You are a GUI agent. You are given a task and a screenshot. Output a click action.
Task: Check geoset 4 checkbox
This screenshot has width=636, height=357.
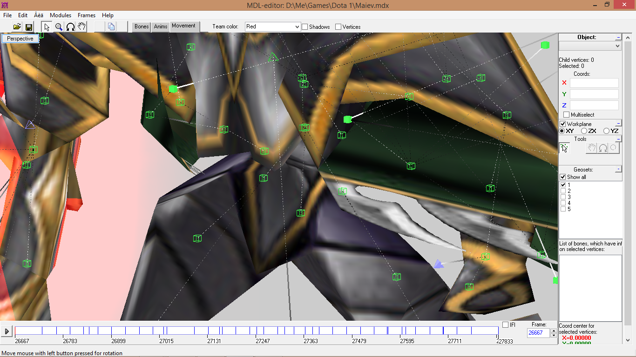coord(563,203)
